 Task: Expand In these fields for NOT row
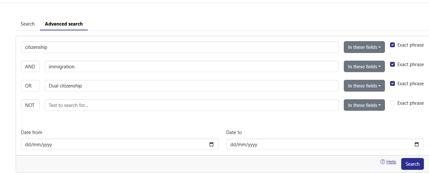coord(364,105)
